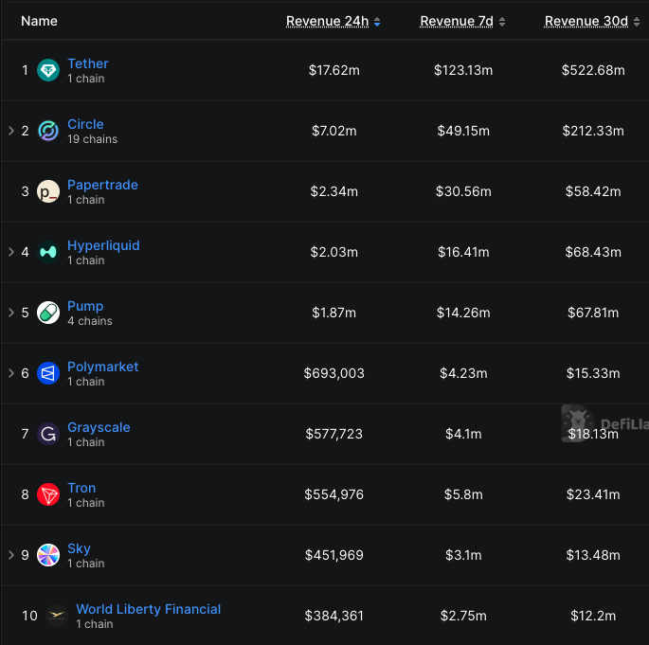This screenshot has width=649, height=645.
Task: Open the Sky protocol link
Action: click(x=79, y=548)
